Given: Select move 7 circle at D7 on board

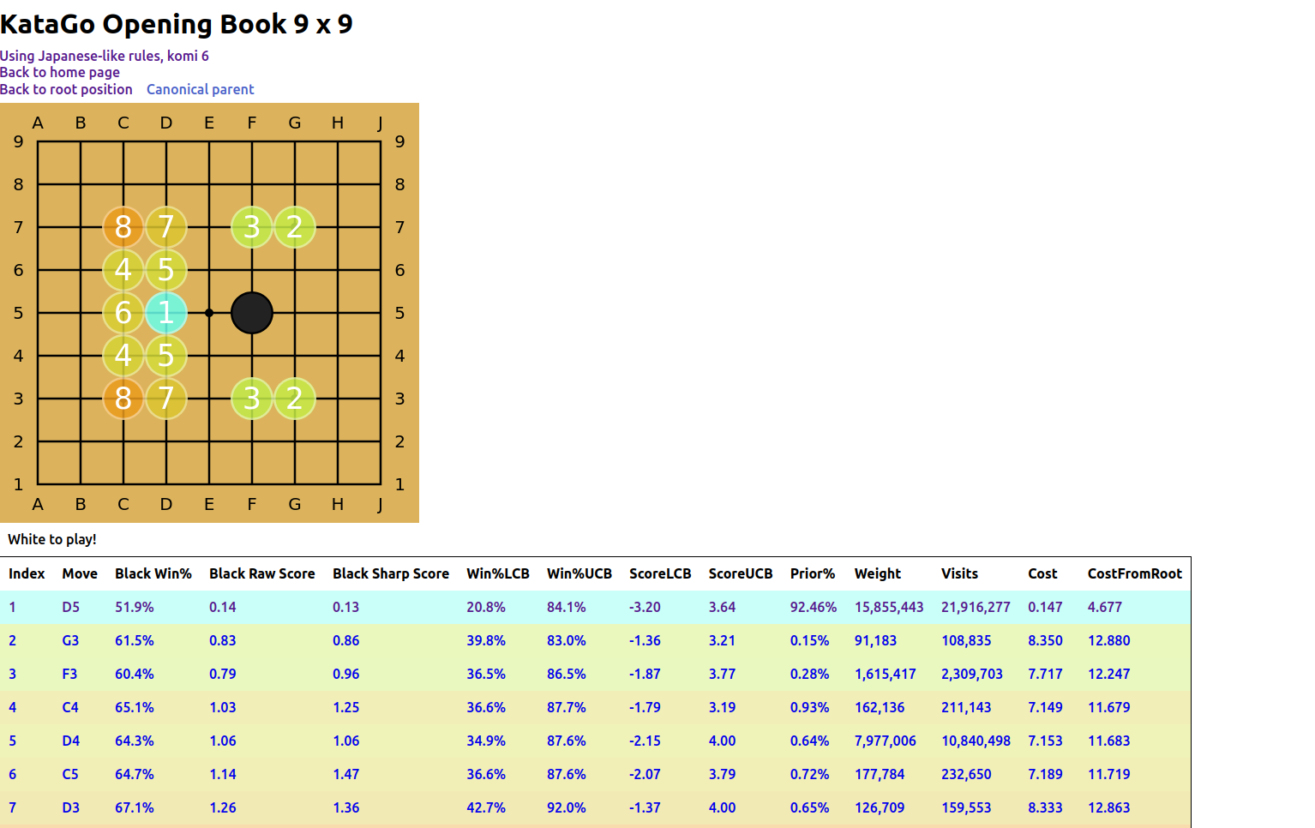Looking at the screenshot, I should coord(166,227).
